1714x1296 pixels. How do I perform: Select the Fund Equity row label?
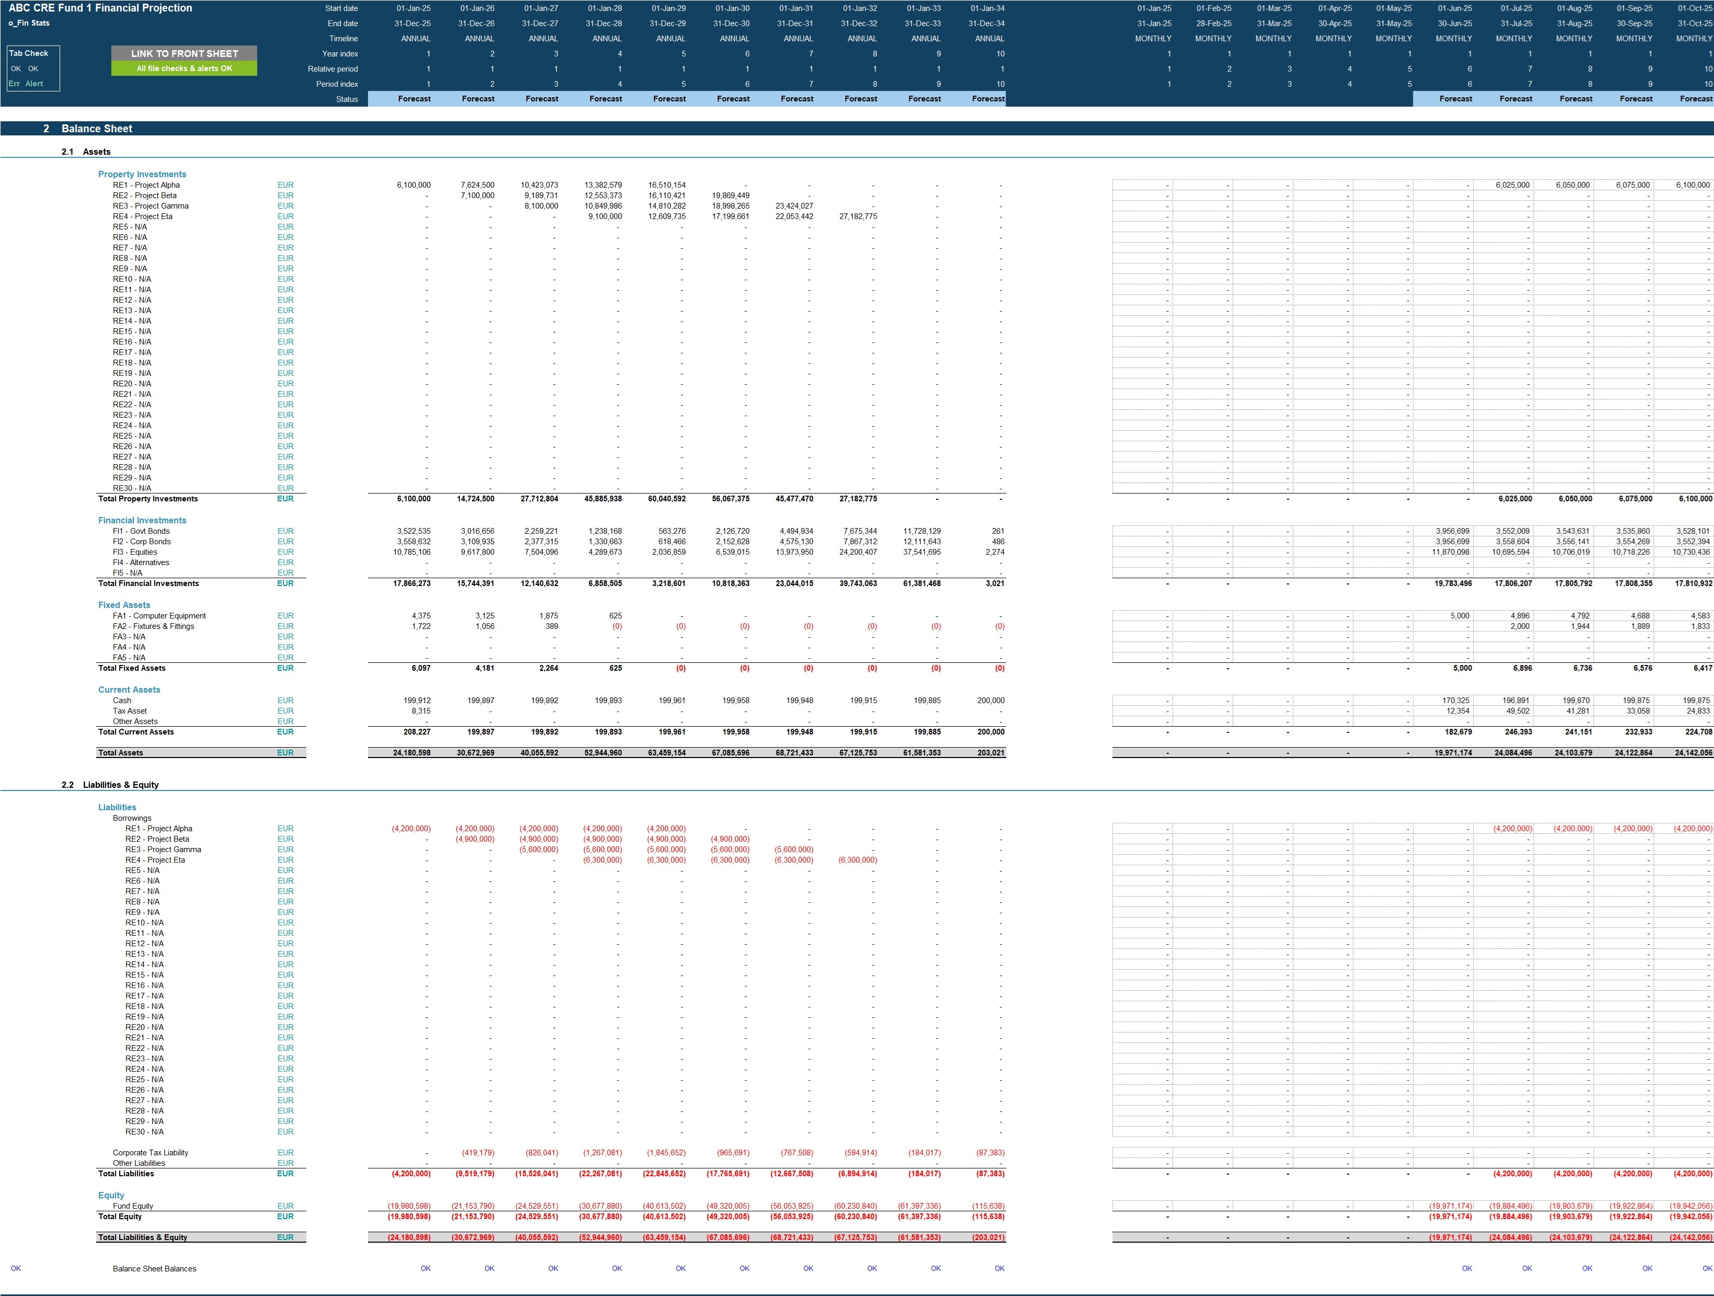pyautogui.click(x=132, y=1206)
